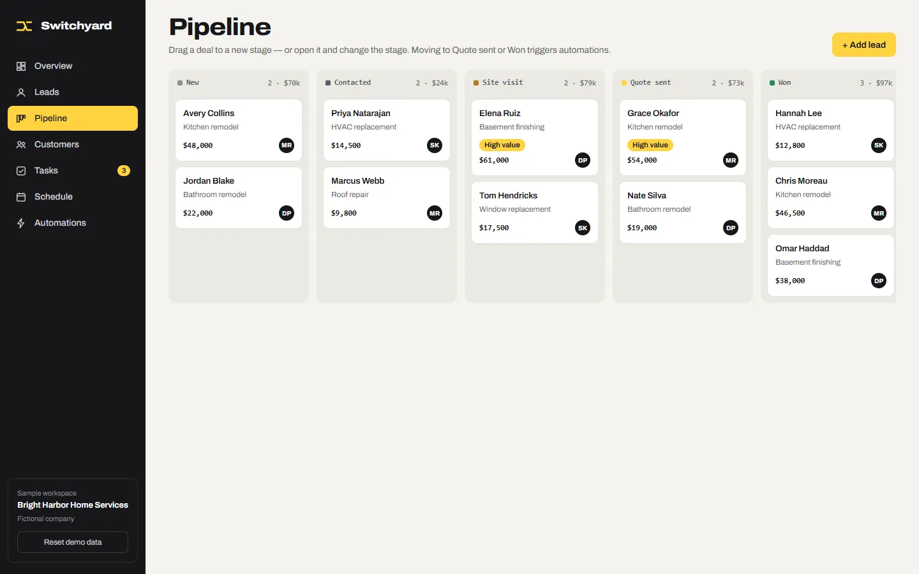919x574 pixels.
Task: Open Schedule from the navigation
Action: pos(73,197)
